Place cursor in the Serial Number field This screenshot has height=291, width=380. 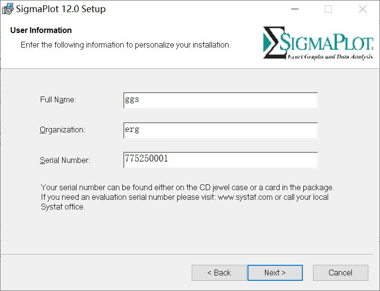tap(220, 160)
